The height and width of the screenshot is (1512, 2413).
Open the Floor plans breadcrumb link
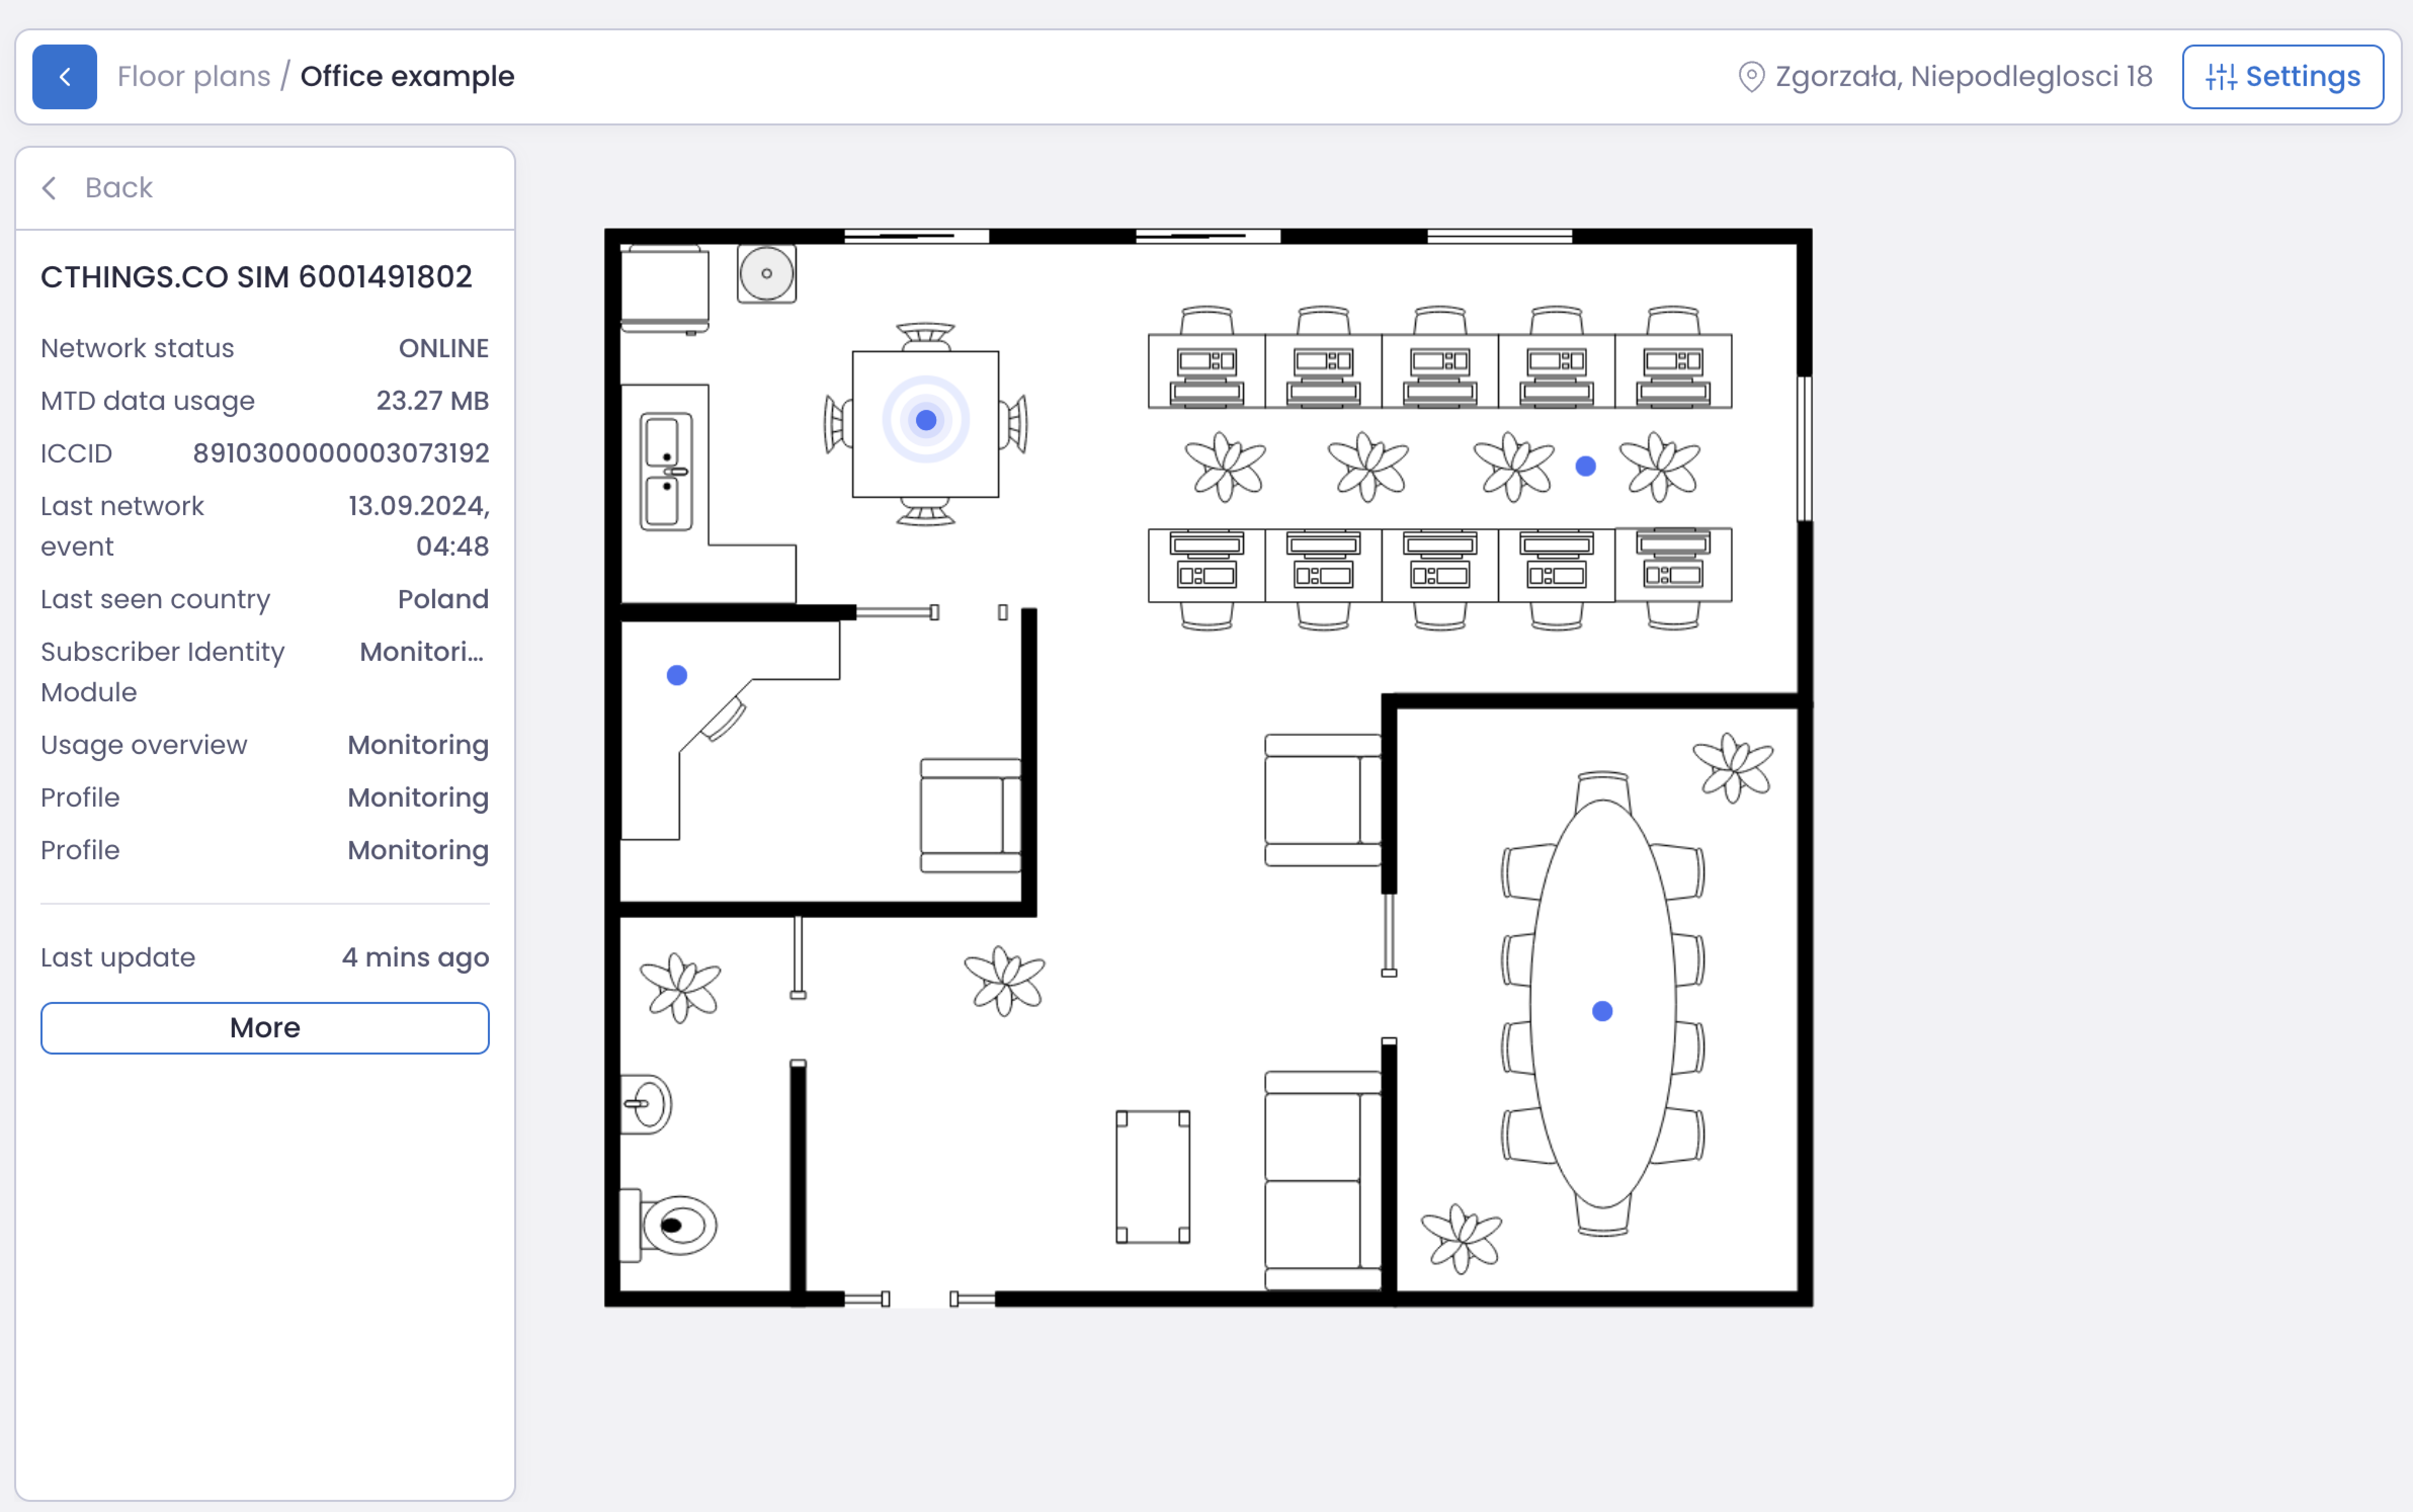(x=194, y=77)
